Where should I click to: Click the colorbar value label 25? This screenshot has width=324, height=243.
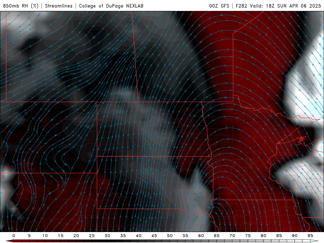pos(92,236)
